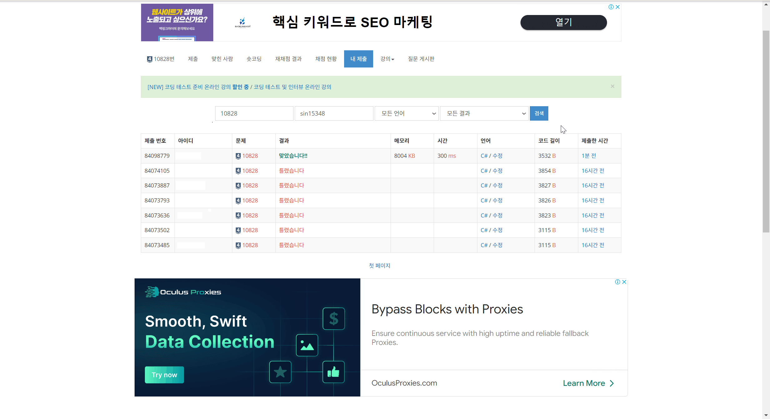Close the top SEO banner ad
This screenshot has height=419, width=770.
click(x=618, y=7)
